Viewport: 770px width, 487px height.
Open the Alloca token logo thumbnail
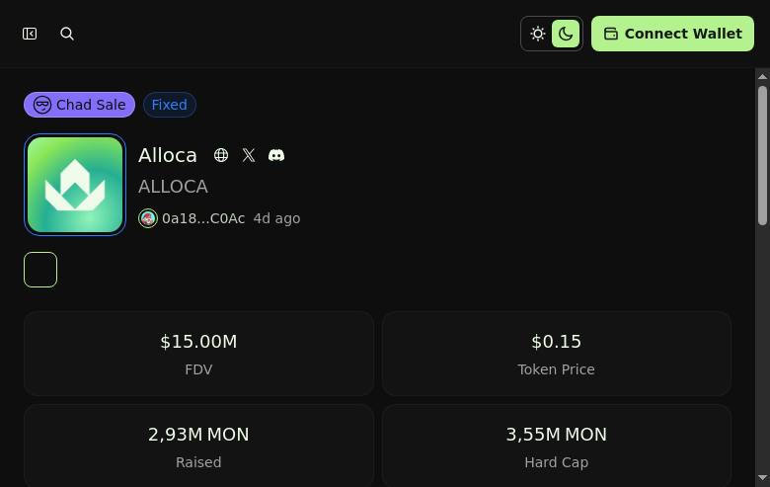click(x=75, y=185)
